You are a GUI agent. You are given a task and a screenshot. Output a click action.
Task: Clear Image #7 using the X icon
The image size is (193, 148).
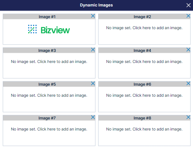click(x=93, y=117)
